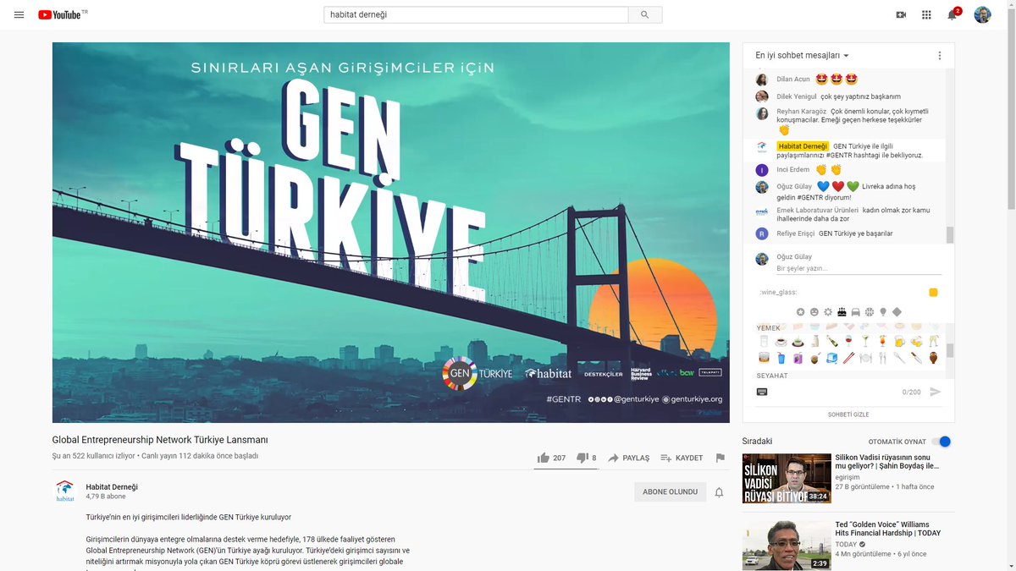Open the Silikon Vadisi rüyasının sonu title
The height and width of the screenshot is (571, 1016).
pos(886,461)
